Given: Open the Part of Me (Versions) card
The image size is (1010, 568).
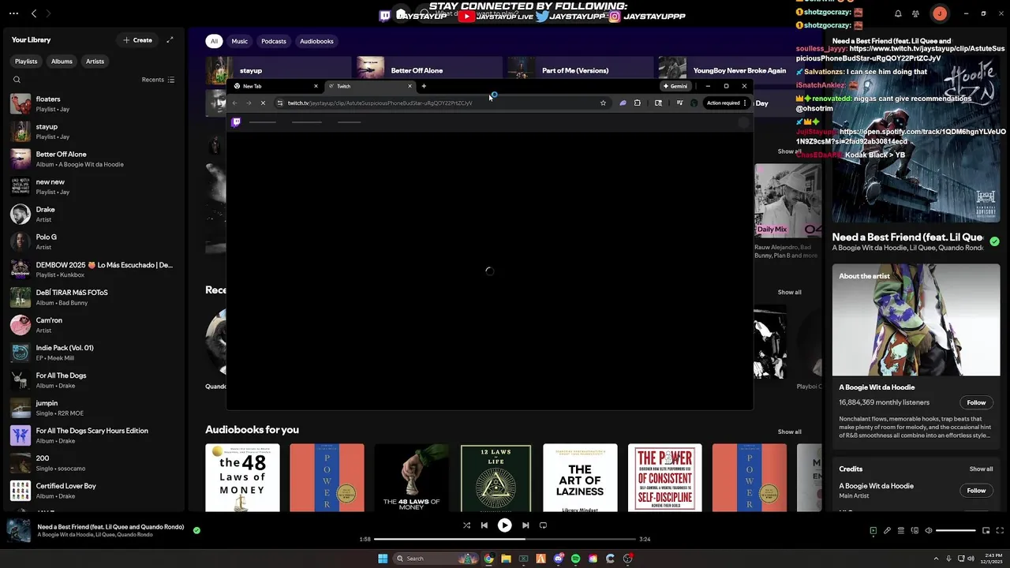Looking at the screenshot, I should 580,70.
